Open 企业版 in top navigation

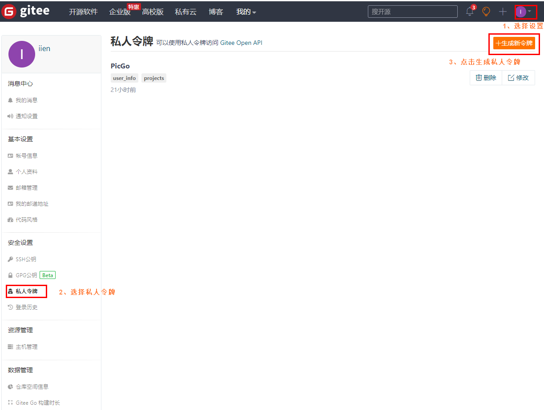click(x=120, y=12)
